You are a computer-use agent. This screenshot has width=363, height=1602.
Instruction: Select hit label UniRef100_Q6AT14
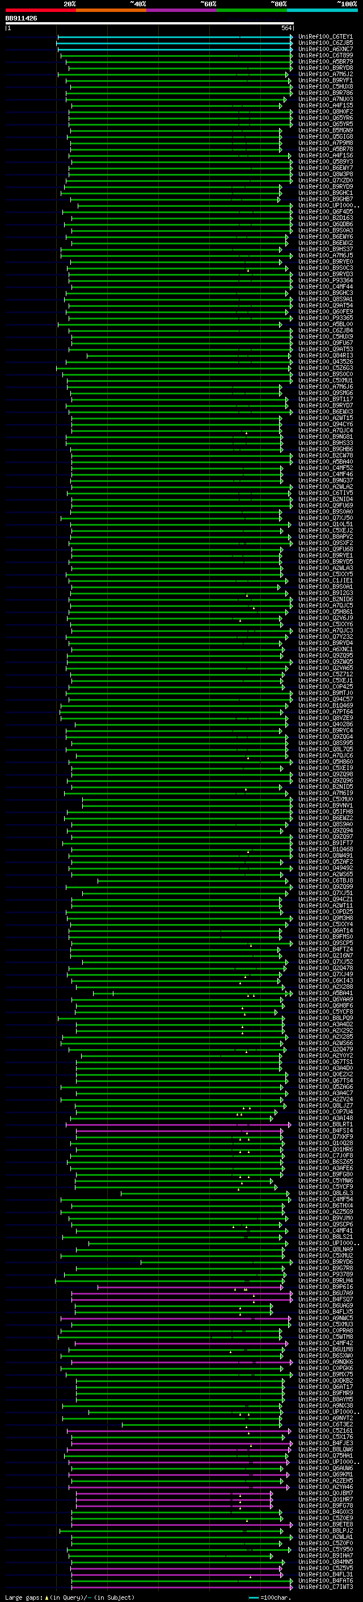coord(326,930)
